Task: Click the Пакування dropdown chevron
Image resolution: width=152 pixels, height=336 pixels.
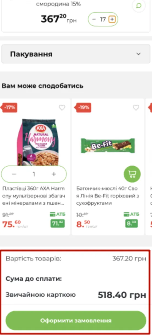Action: pyautogui.click(x=139, y=54)
